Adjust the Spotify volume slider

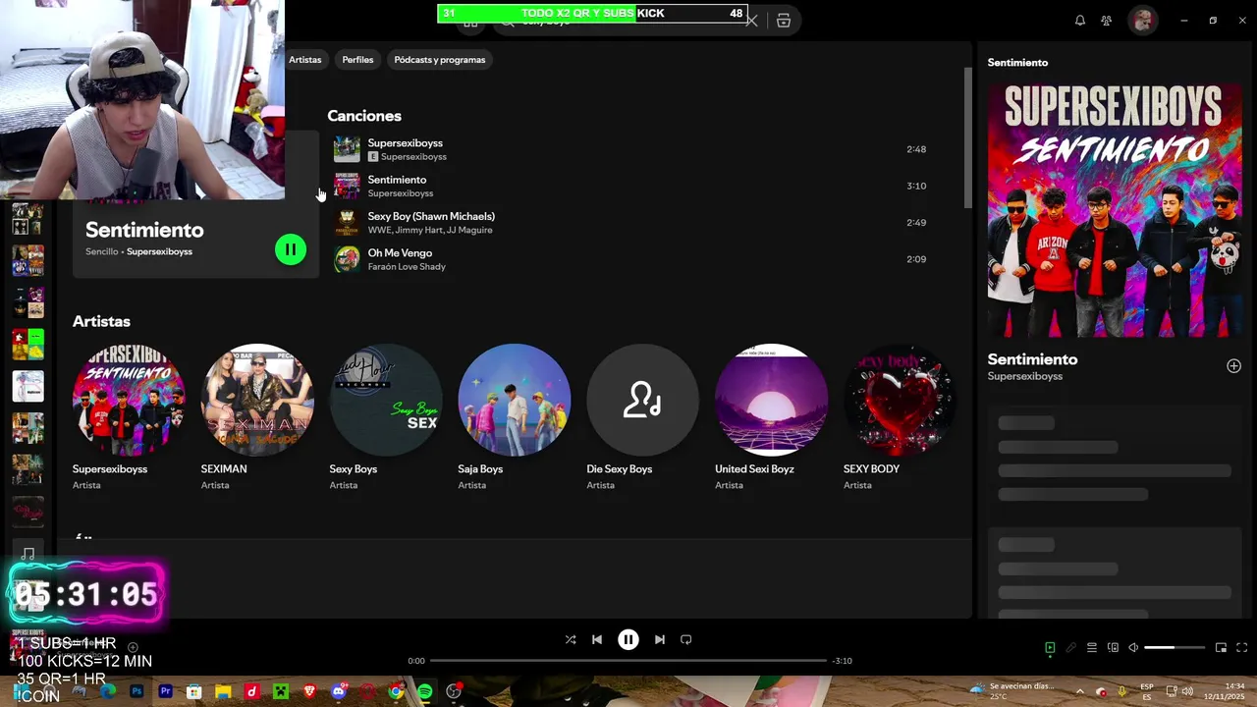click(x=1175, y=648)
